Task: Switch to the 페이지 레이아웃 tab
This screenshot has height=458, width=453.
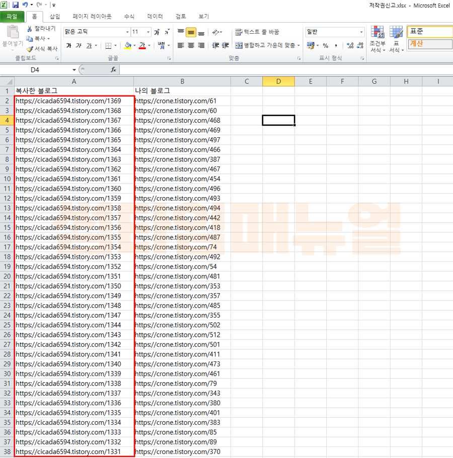Action: click(x=92, y=17)
